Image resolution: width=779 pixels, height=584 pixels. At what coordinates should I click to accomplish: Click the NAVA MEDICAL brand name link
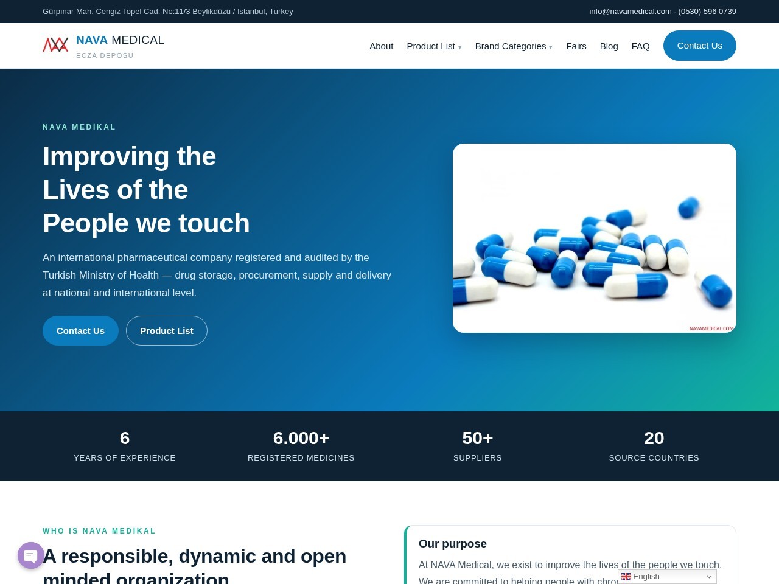click(120, 40)
